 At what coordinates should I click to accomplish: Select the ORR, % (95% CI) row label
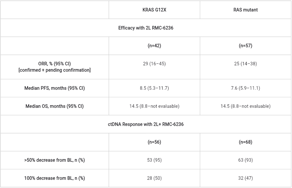[x=54, y=64]
